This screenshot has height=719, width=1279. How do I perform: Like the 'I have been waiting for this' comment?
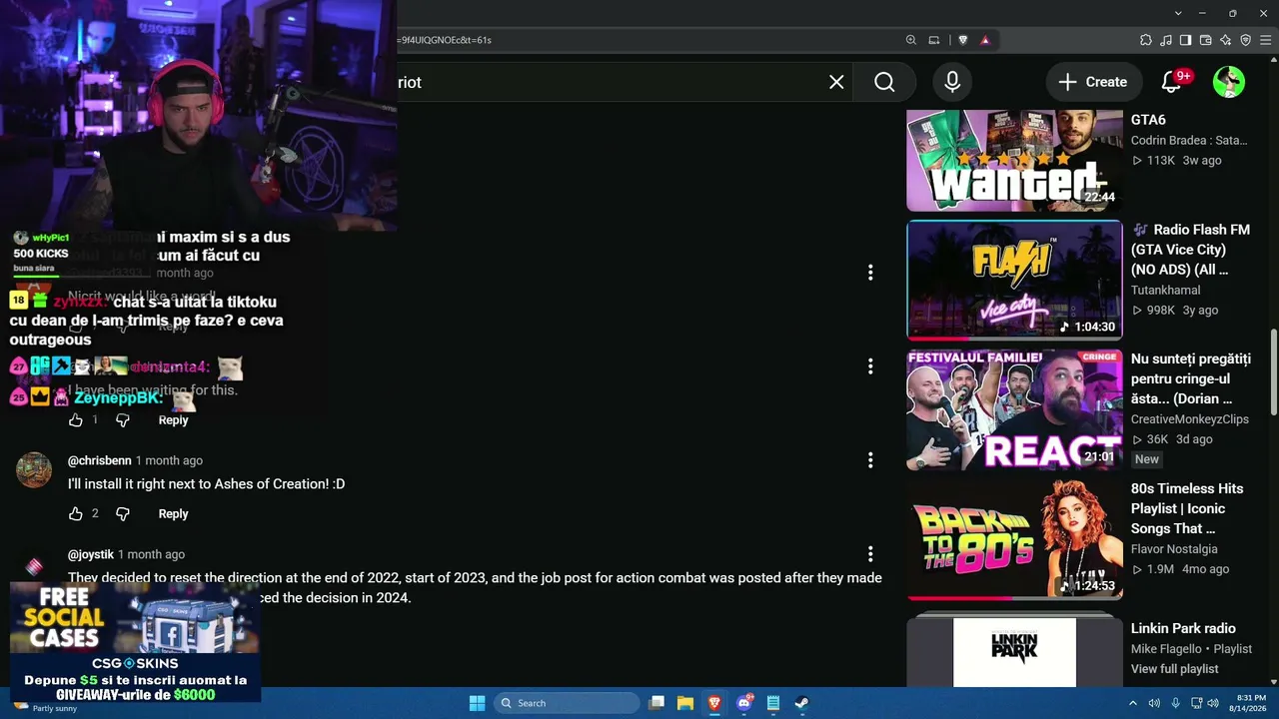[x=76, y=420]
